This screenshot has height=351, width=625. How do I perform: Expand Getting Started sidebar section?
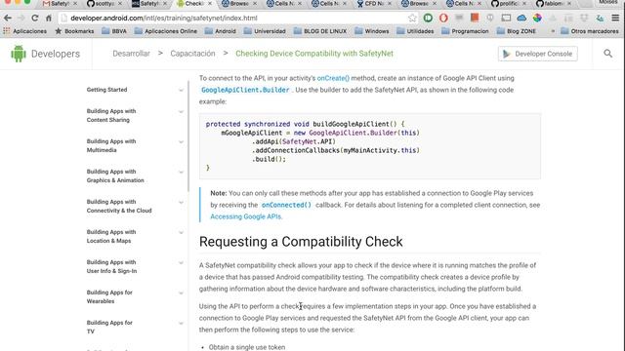[181, 90]
